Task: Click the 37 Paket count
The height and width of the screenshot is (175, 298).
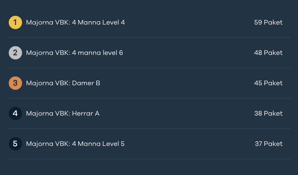Action: 269,144
